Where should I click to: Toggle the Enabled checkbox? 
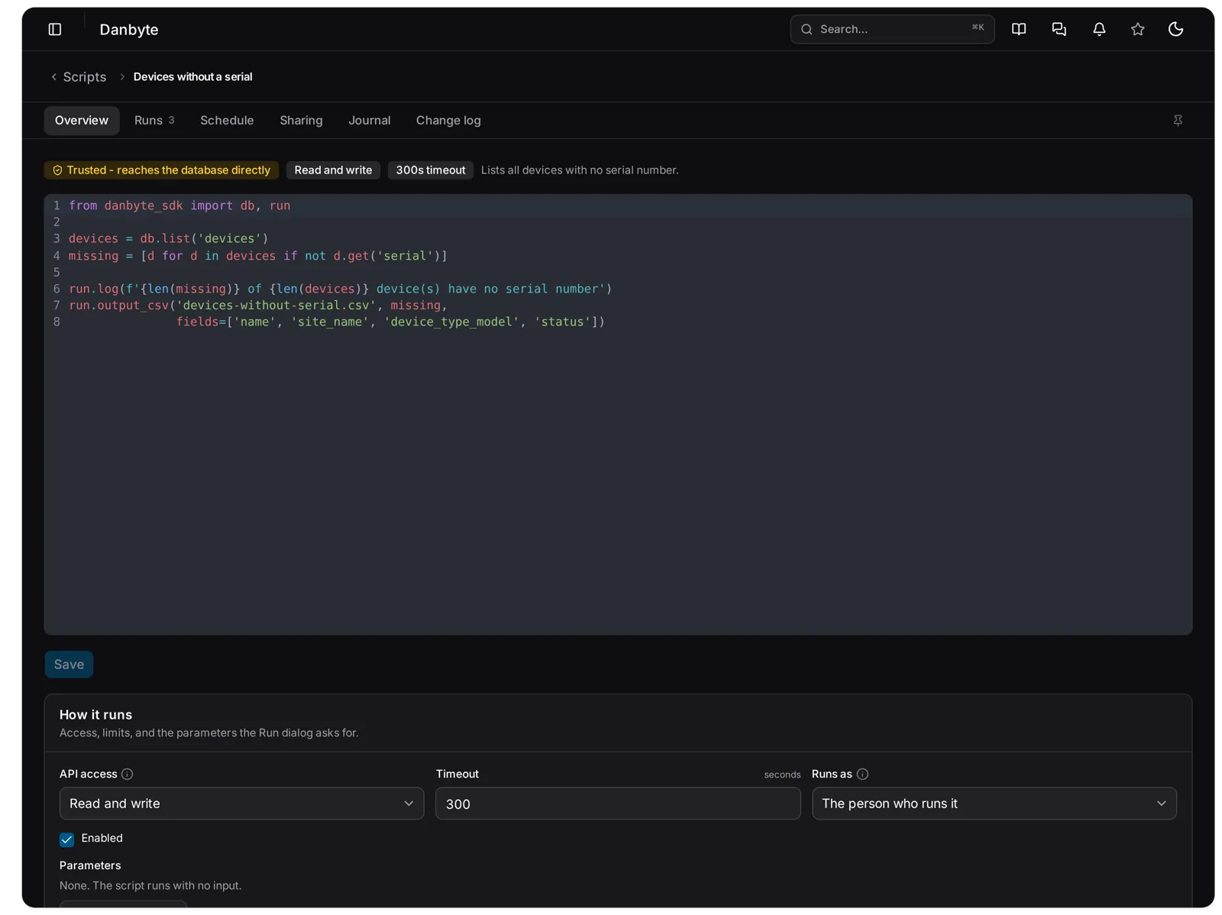[x=67, y=839]
